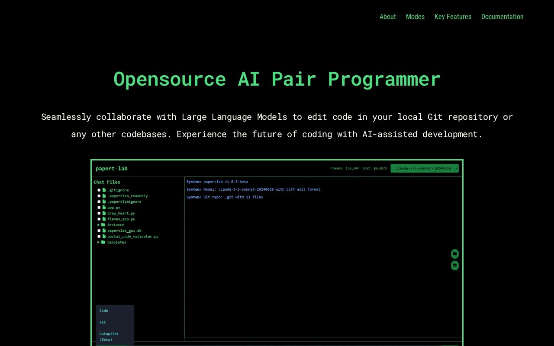This screenshot has width=554, height=346.
Task: Expand the templates folder arrow
Action: click(x=99, y=242)
